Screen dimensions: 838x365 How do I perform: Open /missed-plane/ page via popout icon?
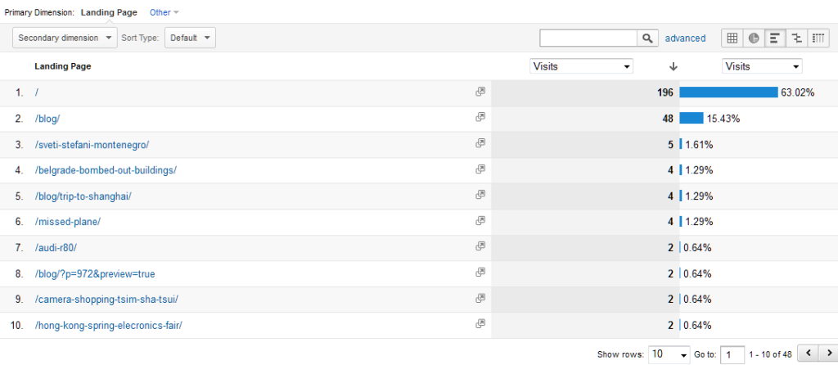(x=480, y=221)
